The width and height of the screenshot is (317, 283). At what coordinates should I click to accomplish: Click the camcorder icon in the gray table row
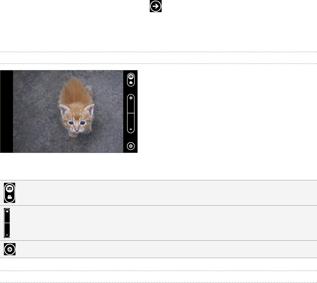click(x=9, y=197)
